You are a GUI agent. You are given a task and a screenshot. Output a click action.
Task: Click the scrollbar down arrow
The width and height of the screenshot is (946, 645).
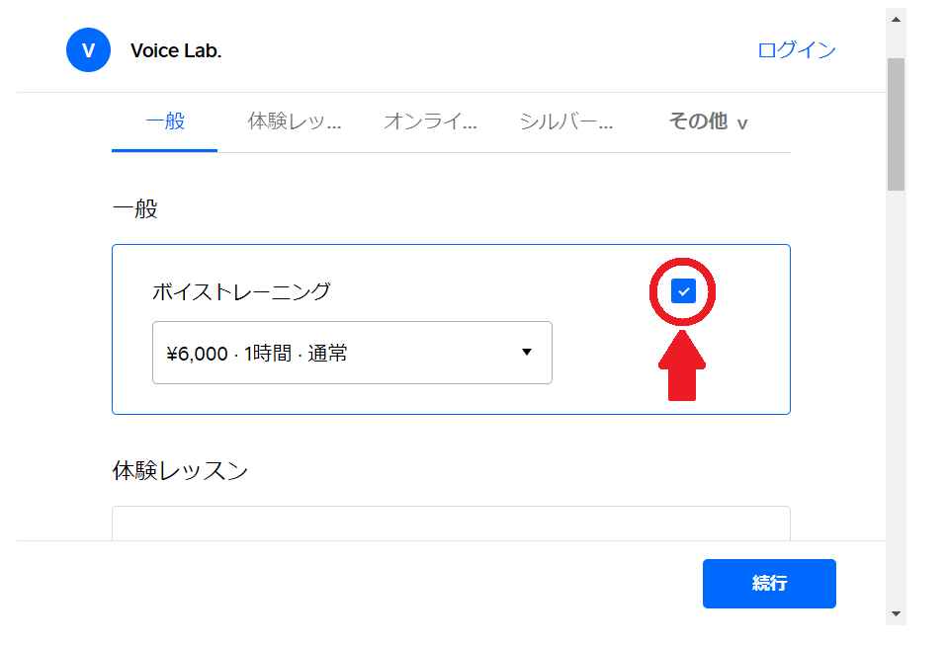click(896, 613)
